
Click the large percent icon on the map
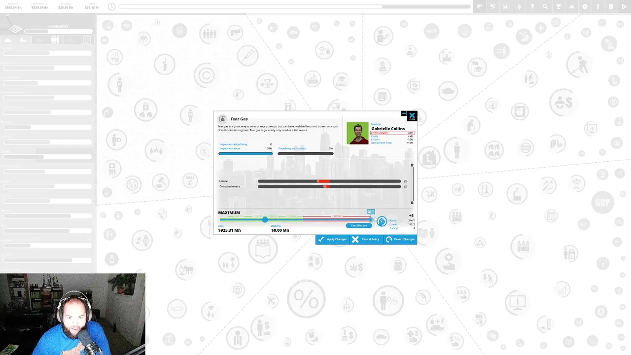tap(307, 299)
